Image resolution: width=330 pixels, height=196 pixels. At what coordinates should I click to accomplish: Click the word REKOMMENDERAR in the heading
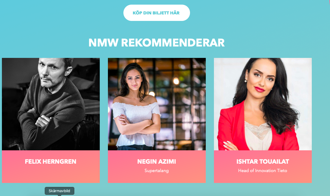pos(173,43)
